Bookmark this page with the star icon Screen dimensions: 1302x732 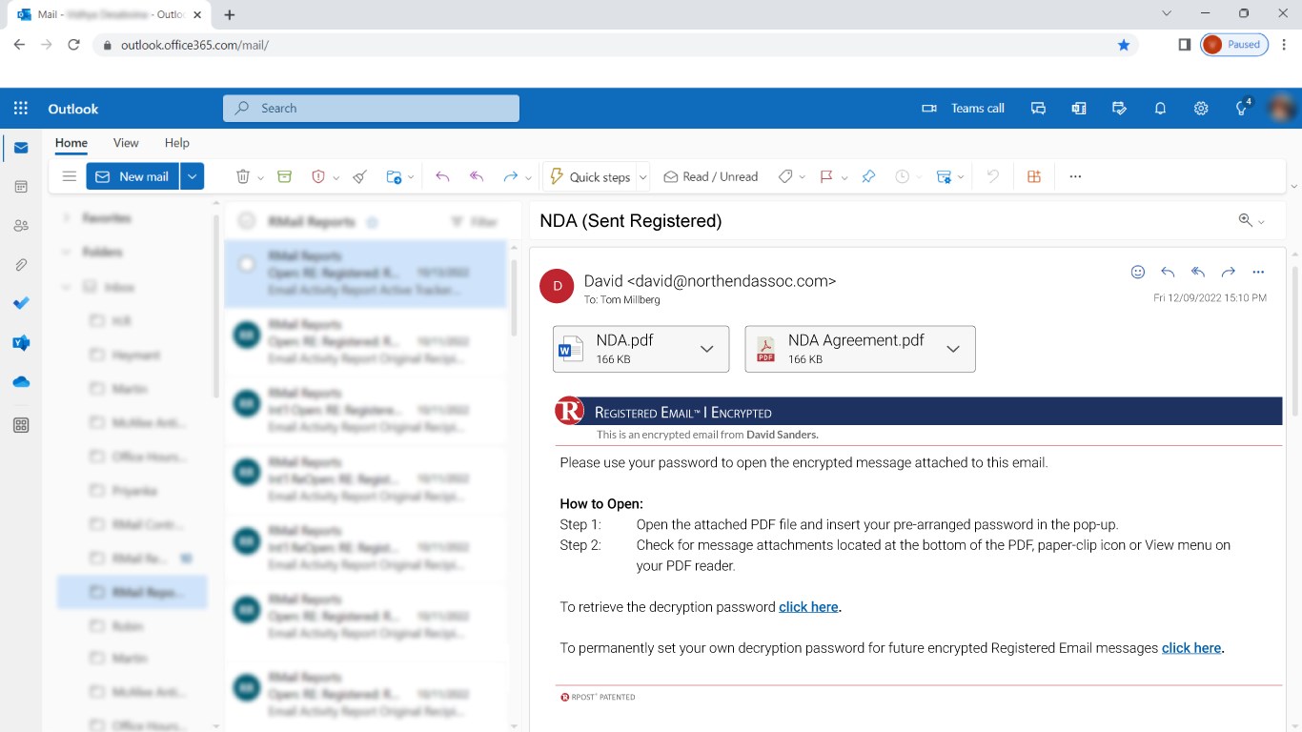coord(1124,45)
